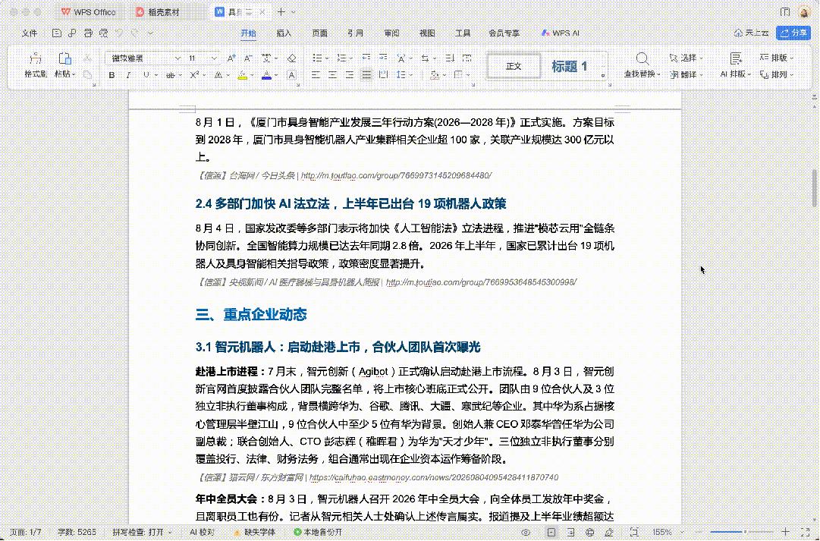Click the clear formatting eraser icon
This screenshot has height=541, width=820.
coord(292,58)
